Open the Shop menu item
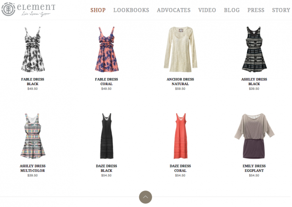This screenshot has height=207, width=292. [x=98, y=10]
